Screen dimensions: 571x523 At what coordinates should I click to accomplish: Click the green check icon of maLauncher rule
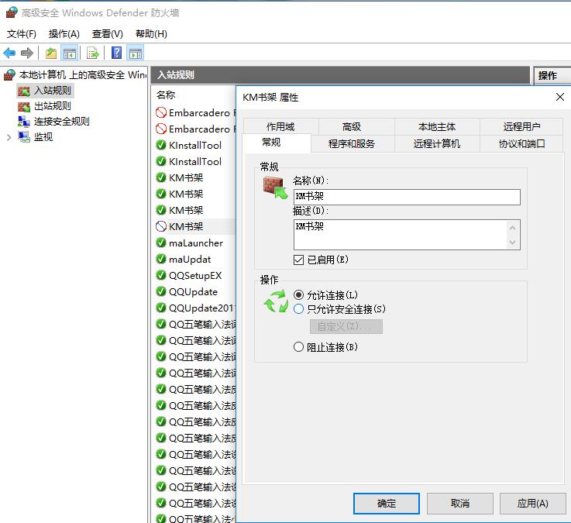click(161, 243)
